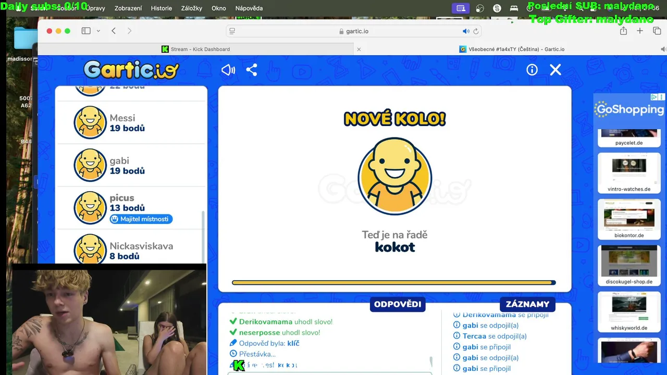This screenshot has height=375, width=667.
Task: Click gabi's avatar in player list
Action: [x=90, y=165]
